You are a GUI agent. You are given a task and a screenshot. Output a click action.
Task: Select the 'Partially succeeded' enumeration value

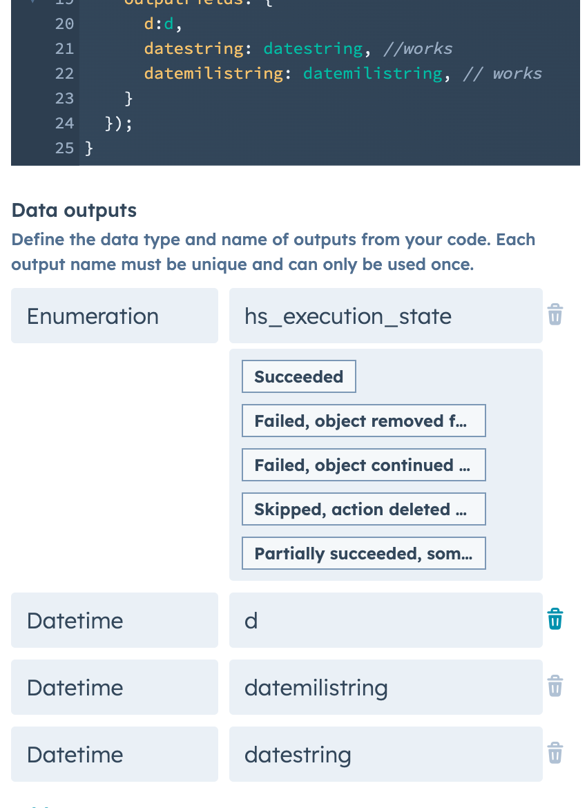(364, 553)
